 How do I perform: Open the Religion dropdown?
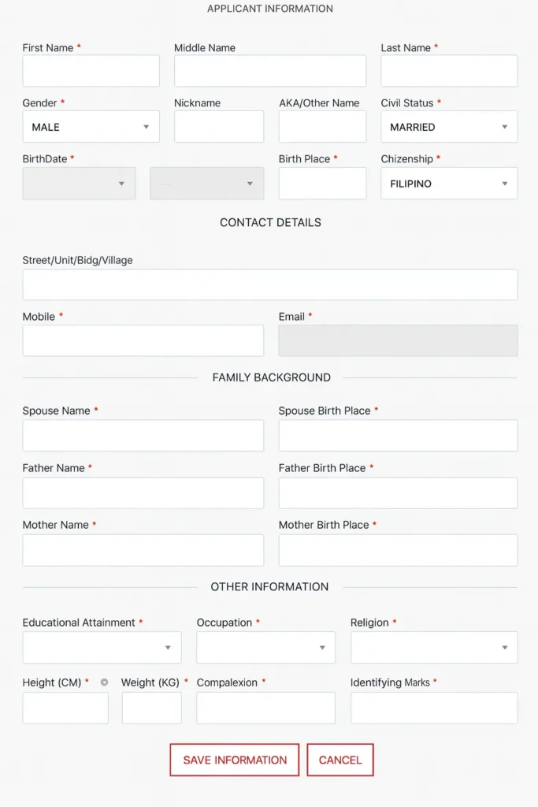[433, 647]
